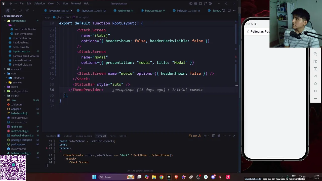Switch to the input.comp.tsx editor tab
The height and width of the screenshot is (181, 322).
pos(153,11)
